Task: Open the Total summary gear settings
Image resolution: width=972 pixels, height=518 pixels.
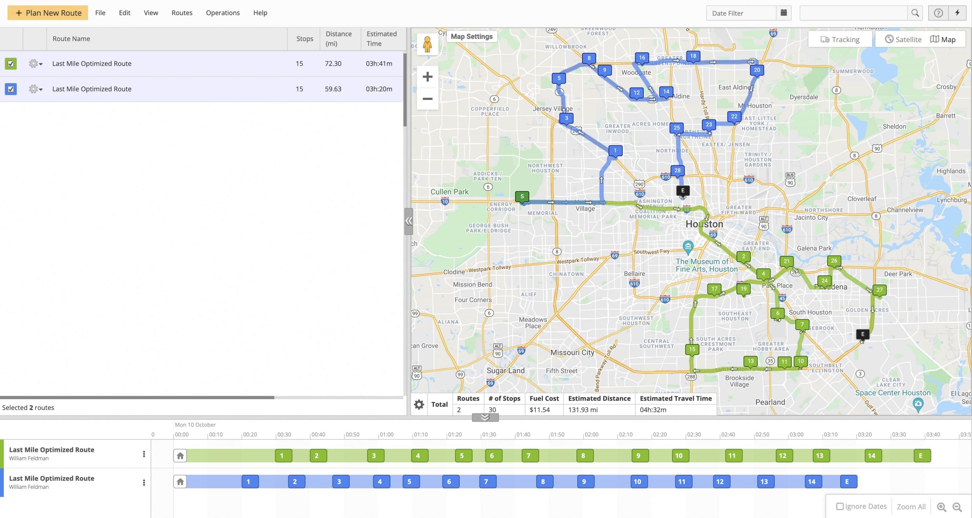Action: 419,404
